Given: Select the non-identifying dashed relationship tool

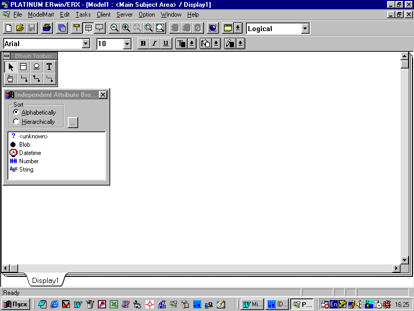Looking at the screenshot, I should coord(49,79).
